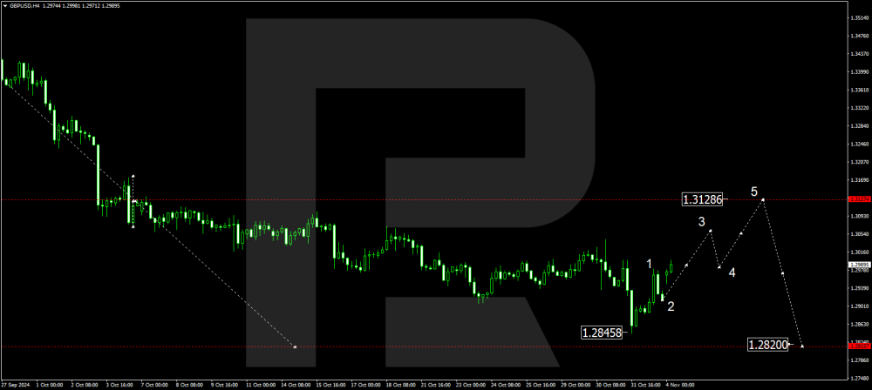Click wave number 4 label
Screen dimensions: 872x390
tap(732, 272)
